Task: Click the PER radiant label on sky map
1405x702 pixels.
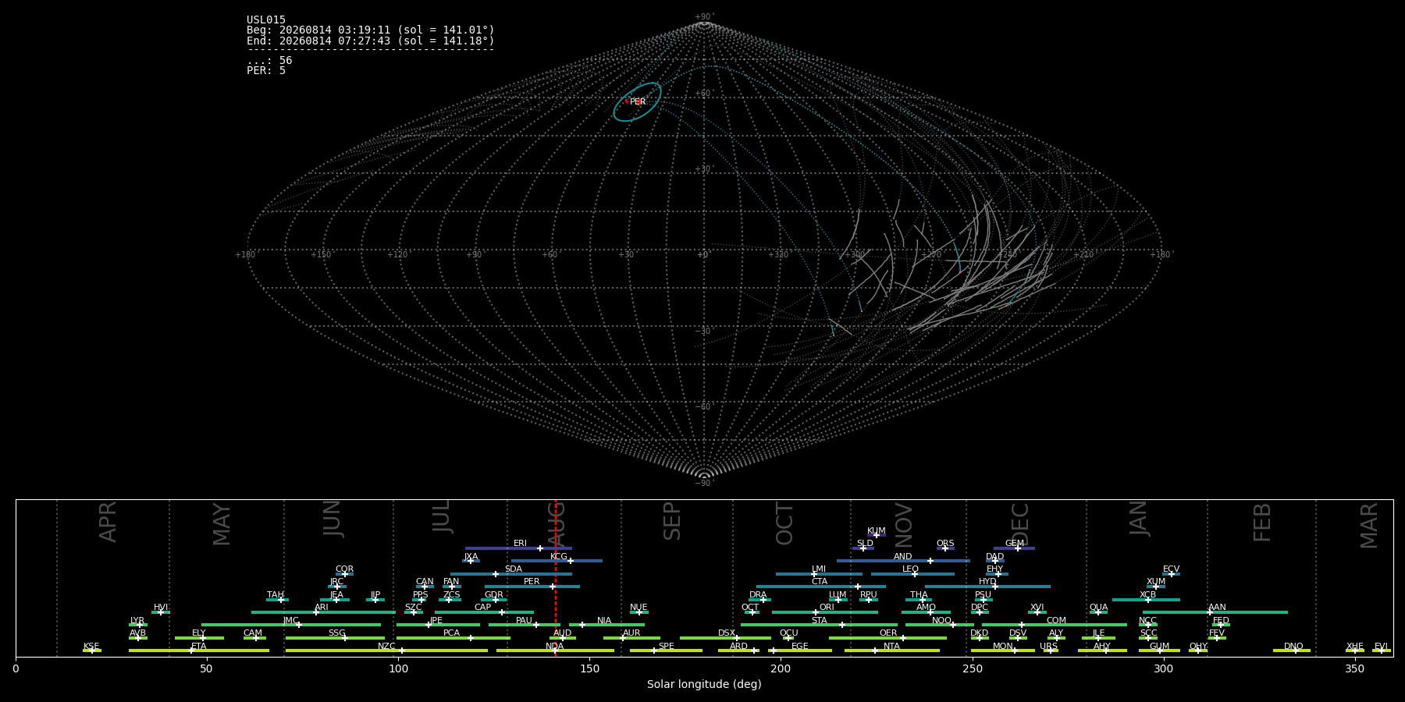Action: tap(638, 102)
